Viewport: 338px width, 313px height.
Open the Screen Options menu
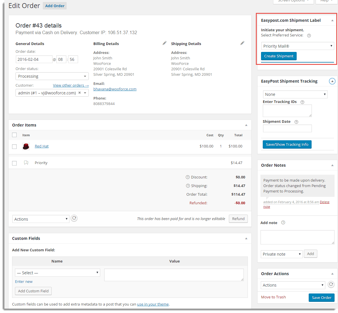point(293,1)
